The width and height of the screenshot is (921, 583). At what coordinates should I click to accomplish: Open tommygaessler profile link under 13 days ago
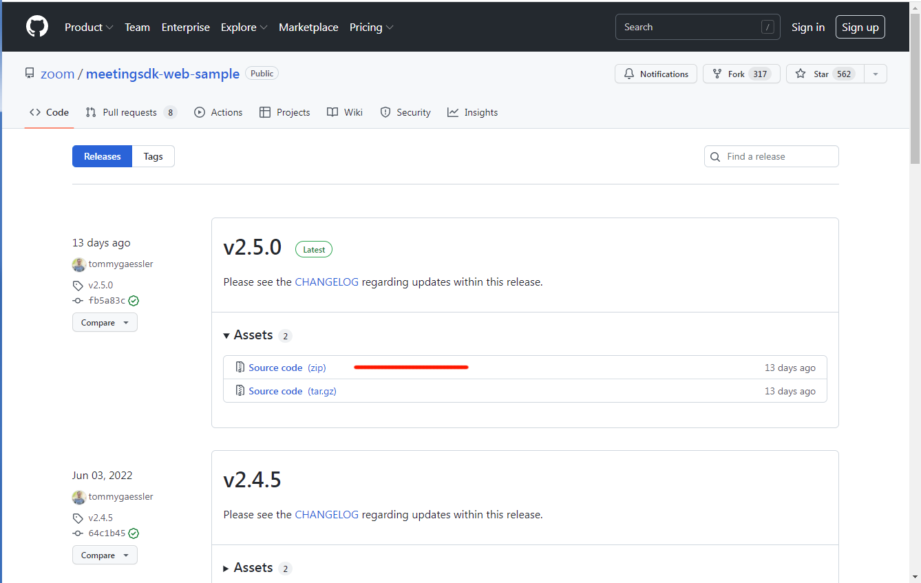tap(120, 264)
